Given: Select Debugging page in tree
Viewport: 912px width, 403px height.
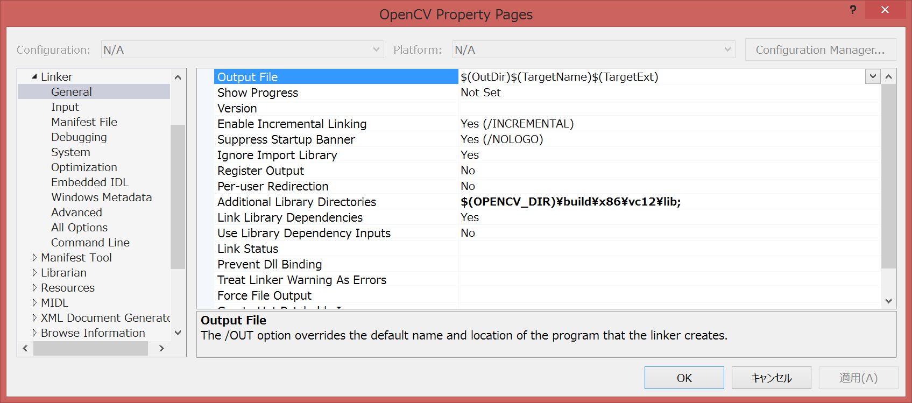Looking at the screenshot, I should click(79, 137).
